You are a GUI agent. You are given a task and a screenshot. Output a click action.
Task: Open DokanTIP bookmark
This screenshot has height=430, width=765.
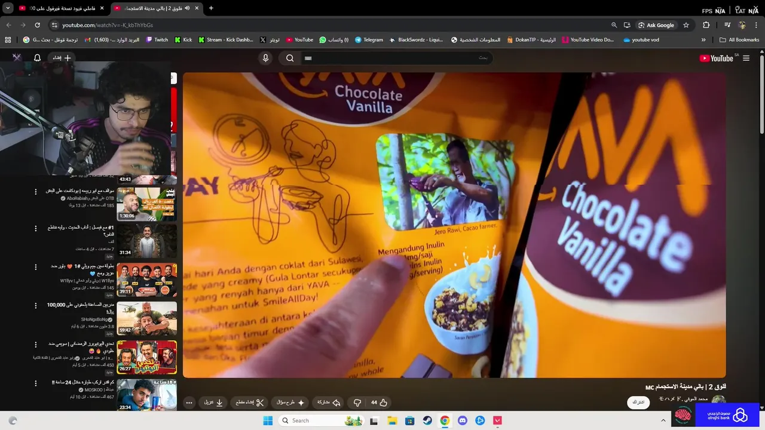[531, 40]
